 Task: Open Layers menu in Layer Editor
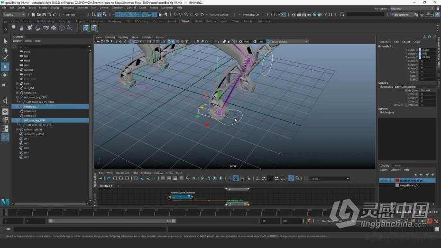(384, 170)
